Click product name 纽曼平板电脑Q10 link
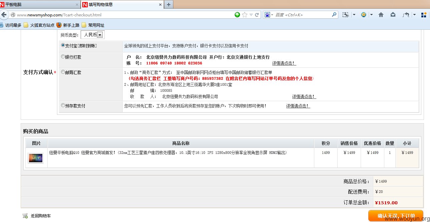The width and height of the screenshot is (430, 222). pos(168,153)
